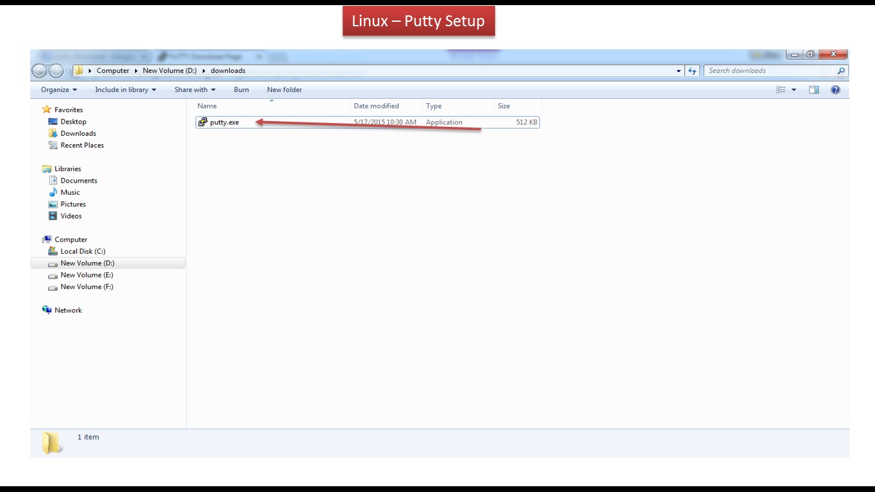Click the Forward navigation arrow button
Image resolution: width=875 pixels, height=492 pixels.
pyautogui.click(x=56, y=71)
